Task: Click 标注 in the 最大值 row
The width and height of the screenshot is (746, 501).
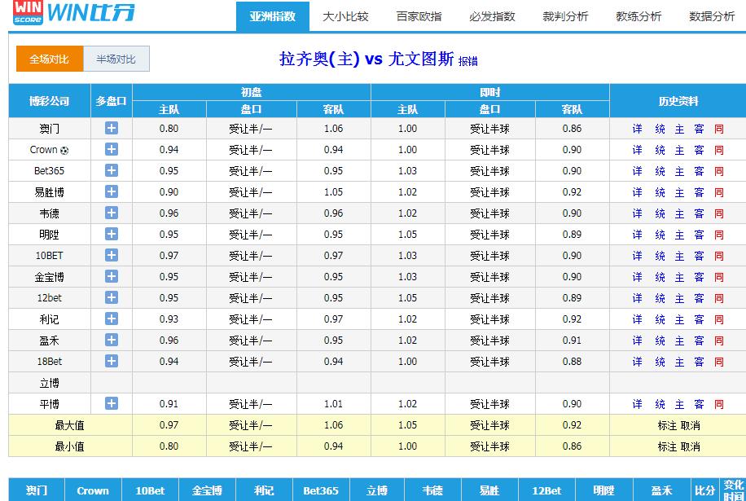Action: tap(667, 425)
